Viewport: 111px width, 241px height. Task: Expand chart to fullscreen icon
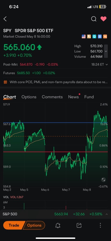click(x=103, y=179)
